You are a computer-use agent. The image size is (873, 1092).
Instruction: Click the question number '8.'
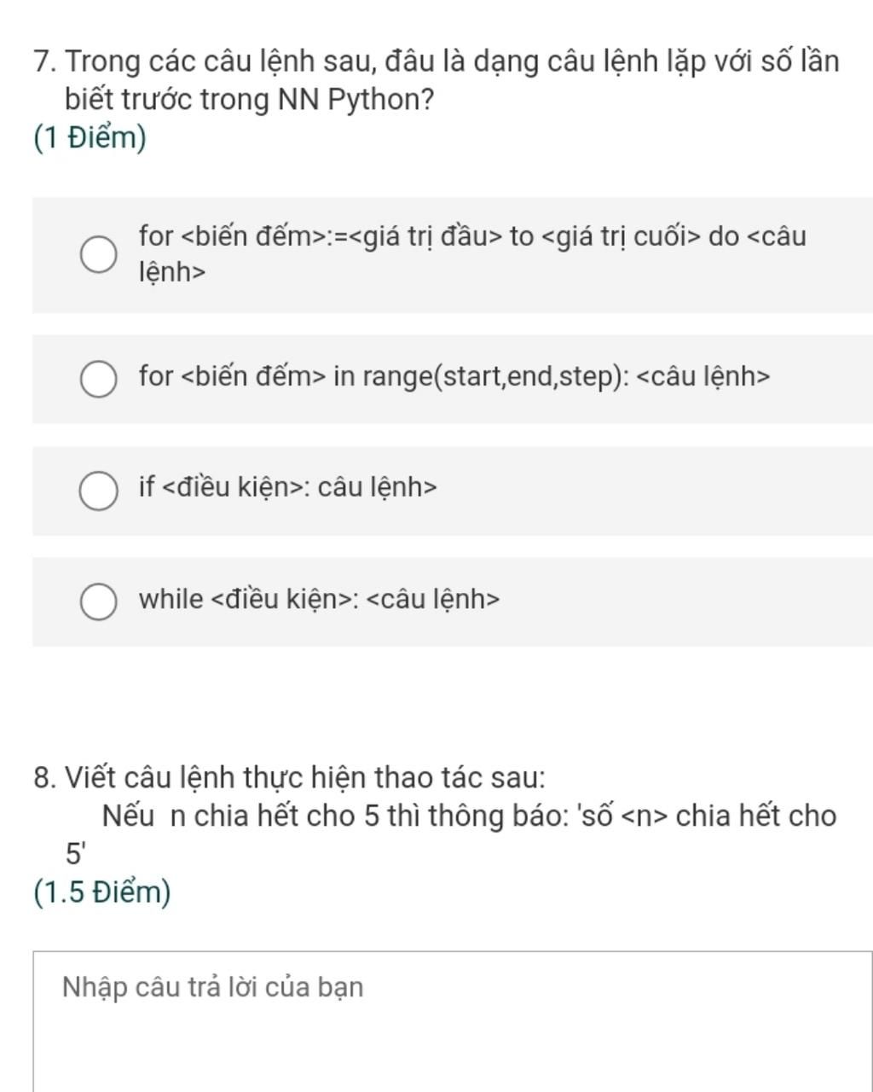46,777
